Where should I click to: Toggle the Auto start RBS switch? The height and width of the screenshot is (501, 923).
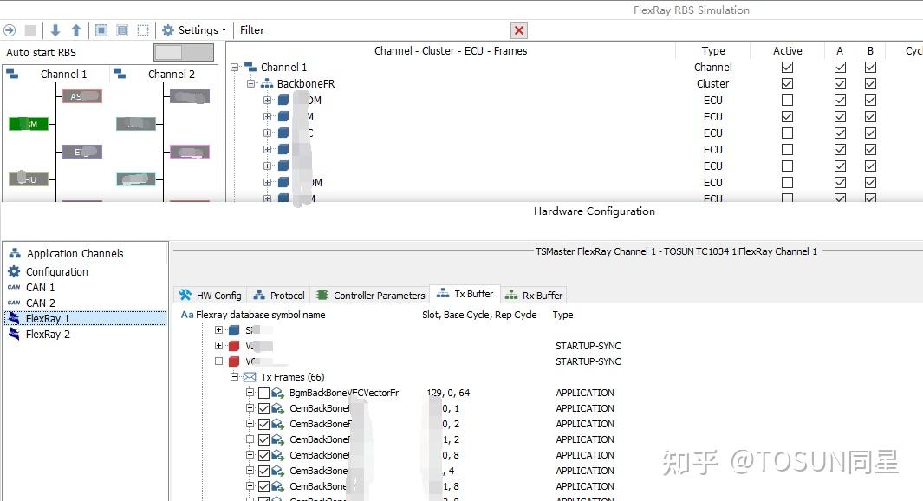pos(183,51)
